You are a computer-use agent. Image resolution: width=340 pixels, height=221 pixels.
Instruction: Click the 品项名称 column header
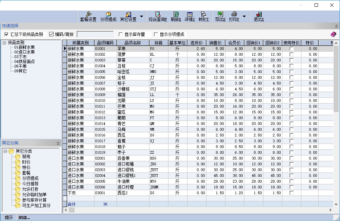click(133, 43)
